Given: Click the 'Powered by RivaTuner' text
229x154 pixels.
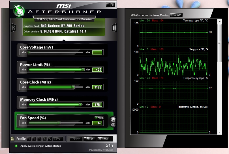Looking at the screenshot, I should [101, 150].
